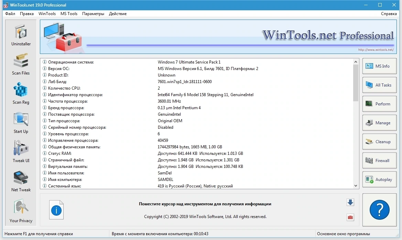This screenshot has height=240, width=402.
Task: Open the All Tasks panel
Action: [x=379, y=85]
